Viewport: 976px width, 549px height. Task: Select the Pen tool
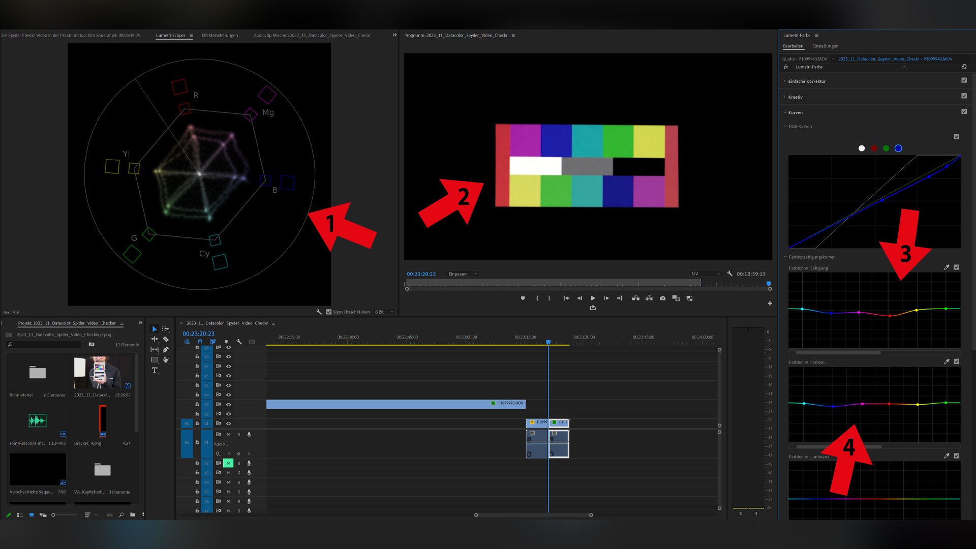(x=166, y=350)
